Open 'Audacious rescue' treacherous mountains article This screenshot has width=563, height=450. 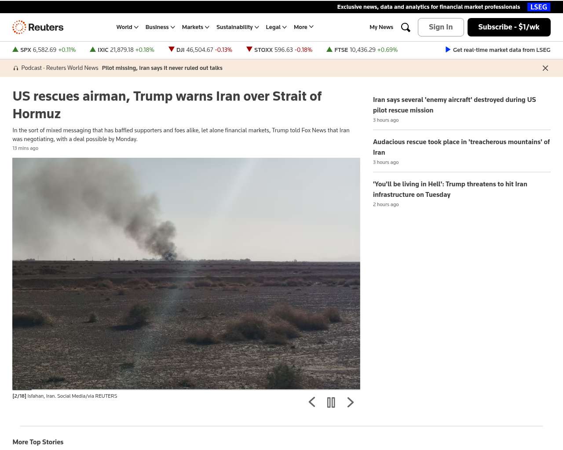coord(461,147)
